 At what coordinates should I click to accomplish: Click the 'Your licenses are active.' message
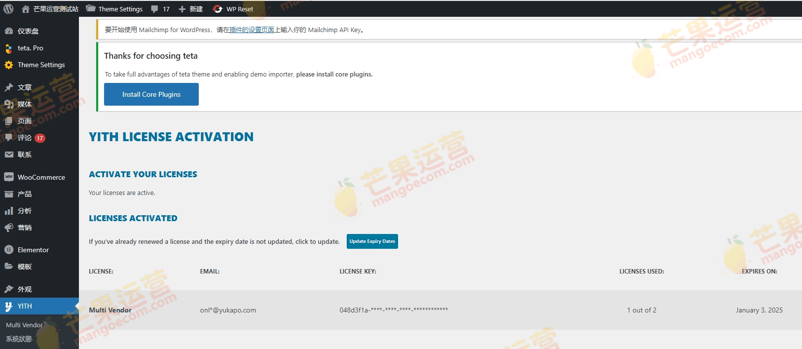pyautogui.click(x=122, y=193)
